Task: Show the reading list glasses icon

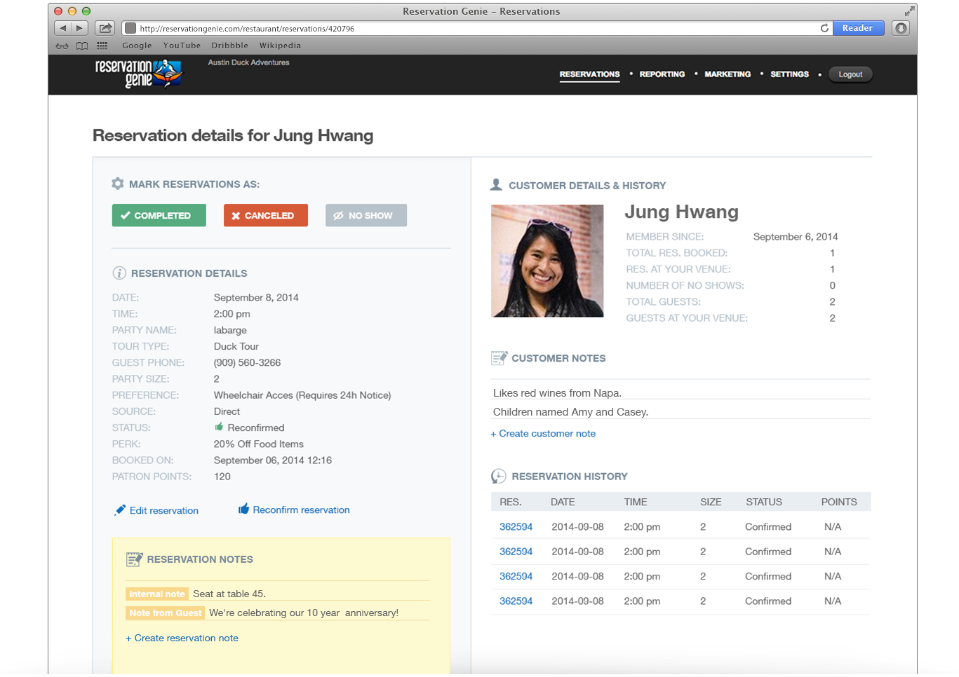Action: [x=62, y=46]
